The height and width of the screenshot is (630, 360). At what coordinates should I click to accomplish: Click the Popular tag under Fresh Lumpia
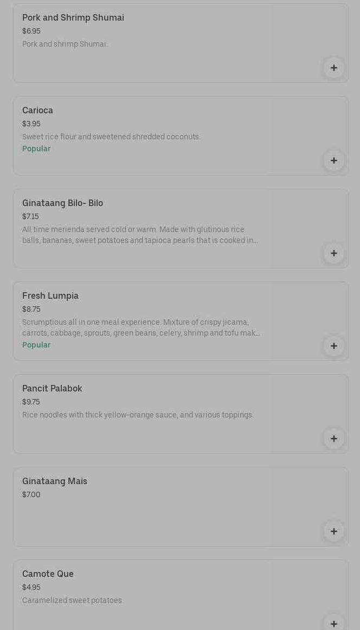point(36,345)
